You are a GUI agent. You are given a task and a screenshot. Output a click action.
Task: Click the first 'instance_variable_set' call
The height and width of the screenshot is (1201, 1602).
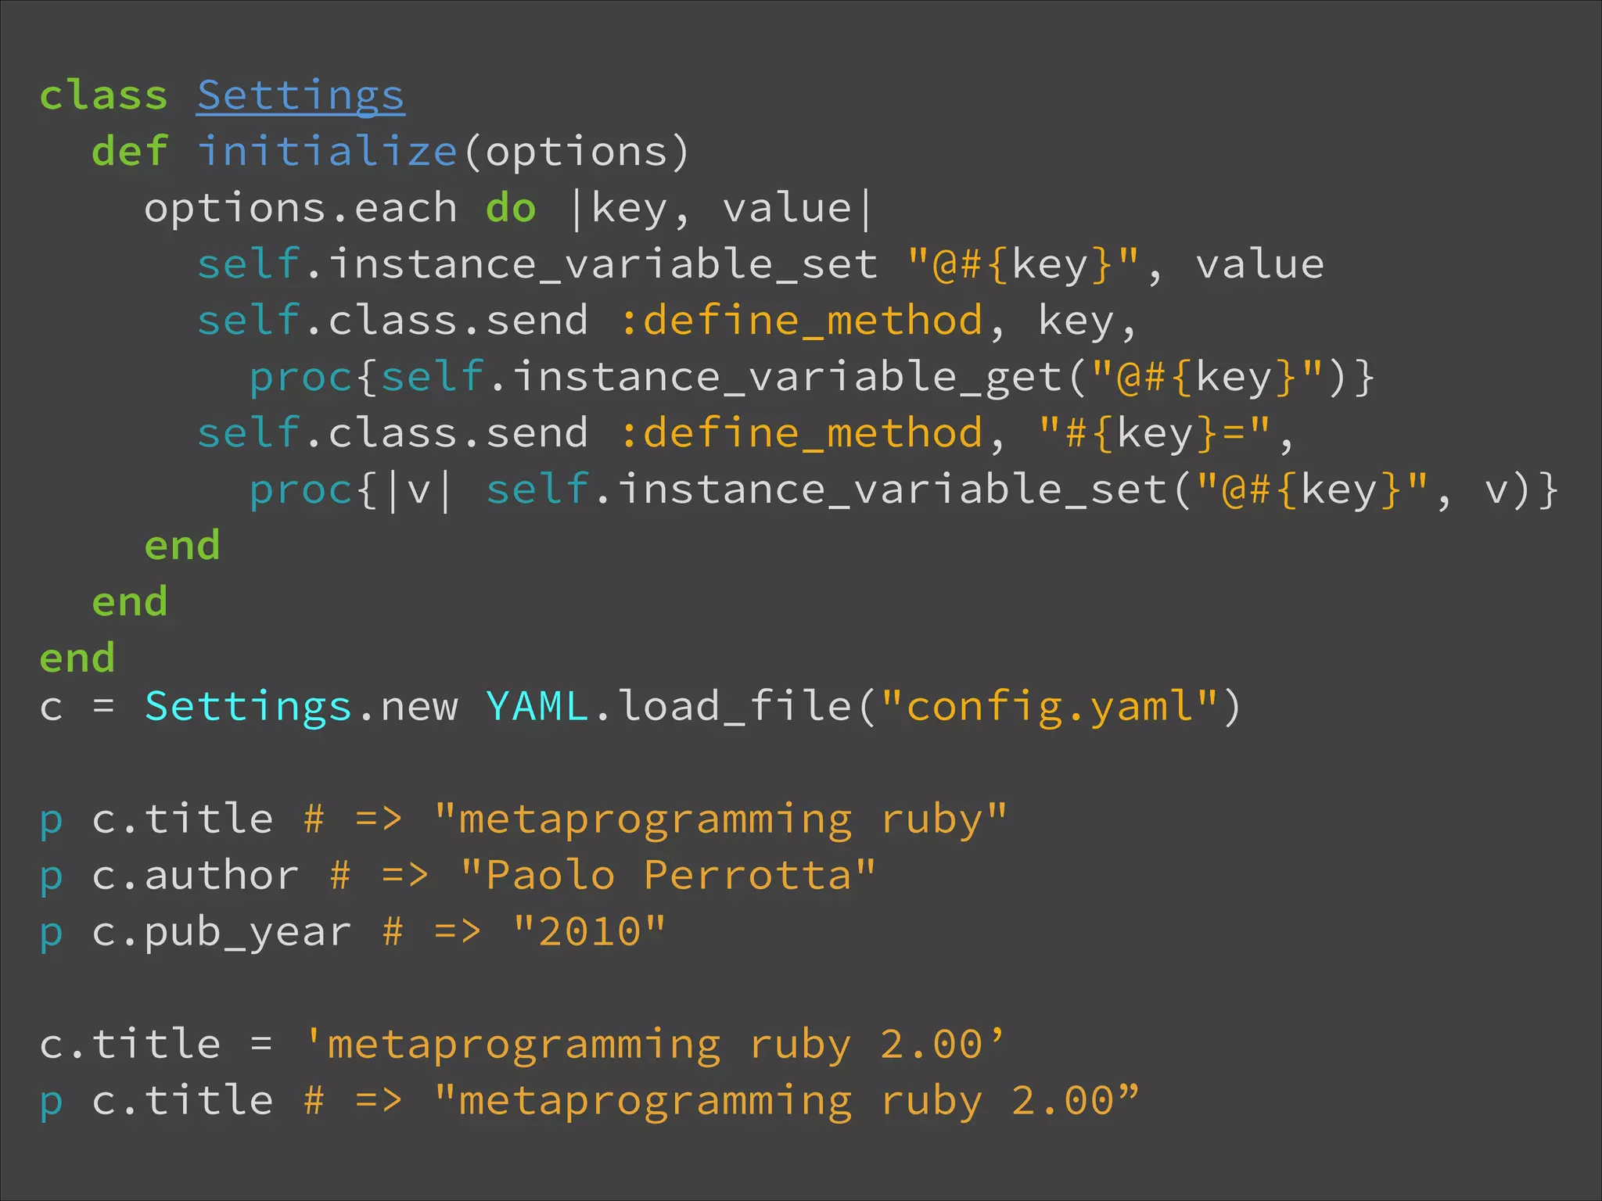point(602,264)
